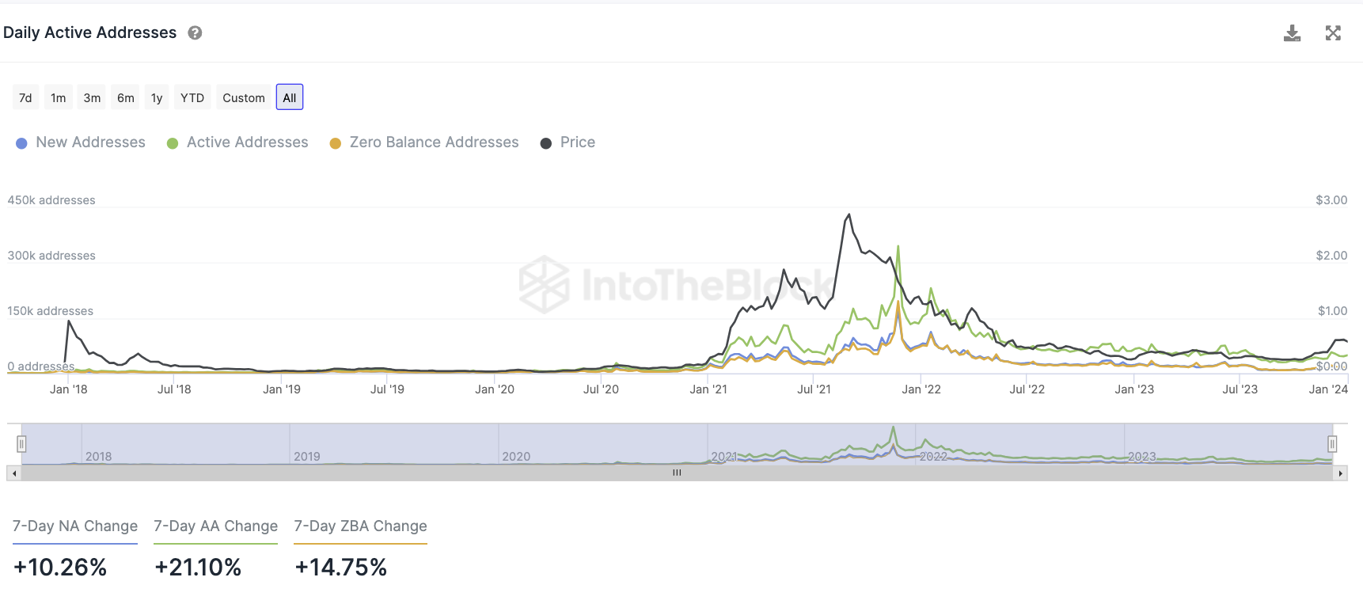Select the YTD range button

[192, 98]
